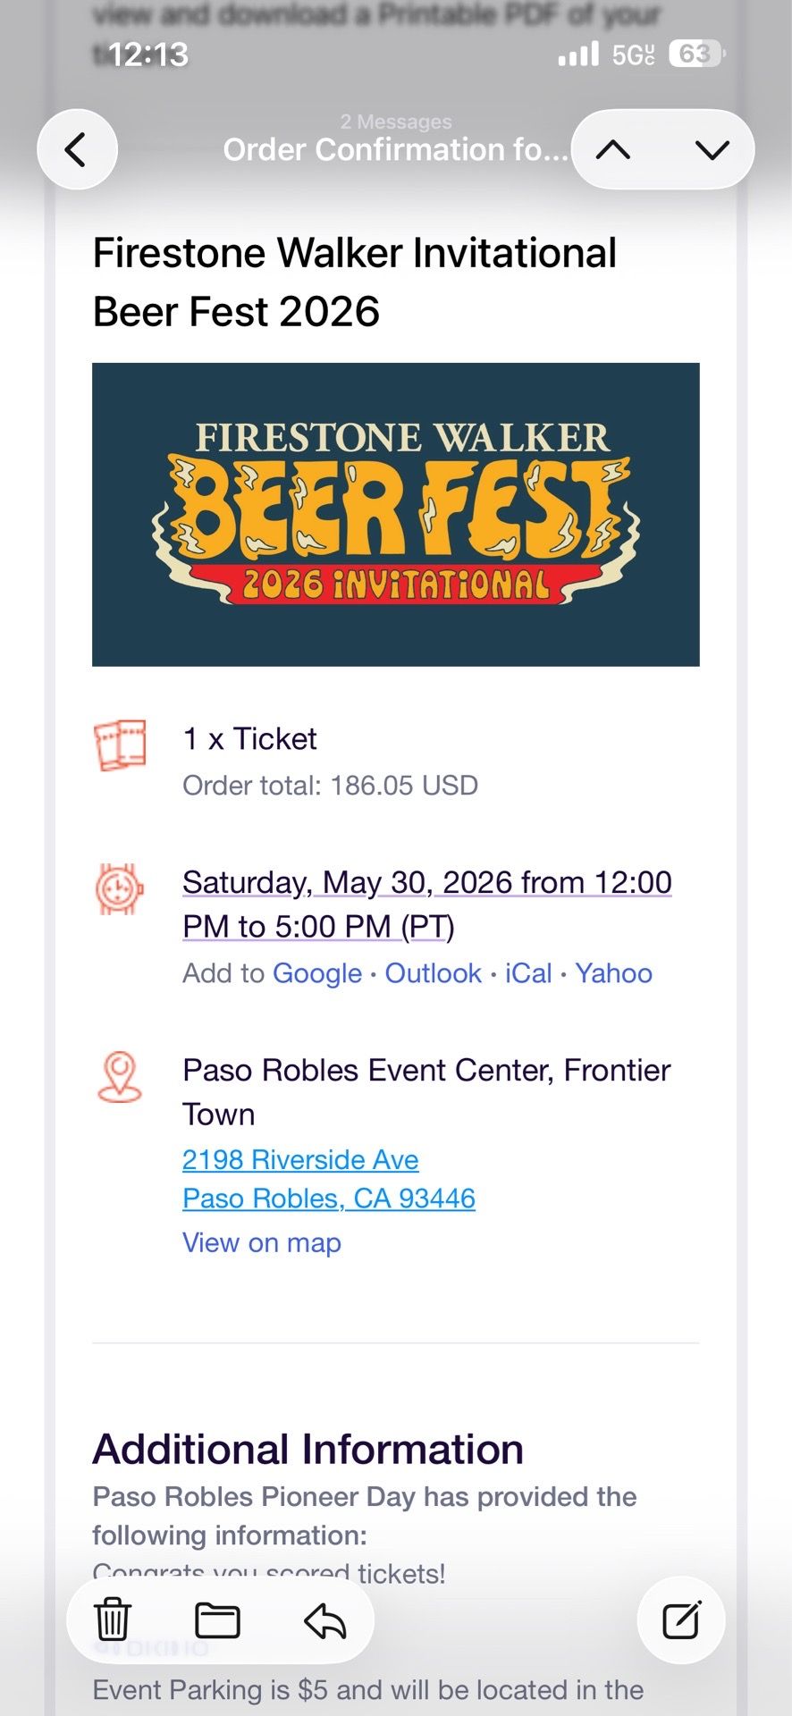Tap the Order Confirmation thread title

click(395, 149)
